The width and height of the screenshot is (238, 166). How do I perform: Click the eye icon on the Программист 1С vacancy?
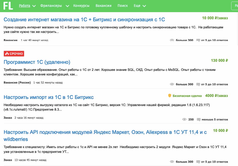[x=172, y=84]
